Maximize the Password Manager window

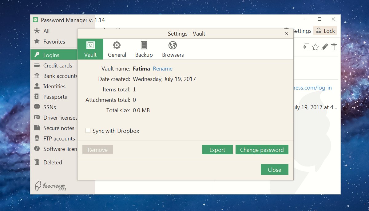(319, 19)
